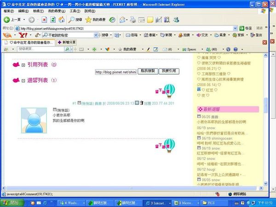Go back with the green Back arrow
The width and height of the screenshot is (276, 207).
tap(7, 20)
